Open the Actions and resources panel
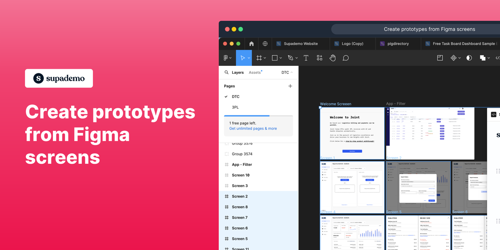Screen dimensions: 500x250 pyautogui.click(x=319, y=57)
